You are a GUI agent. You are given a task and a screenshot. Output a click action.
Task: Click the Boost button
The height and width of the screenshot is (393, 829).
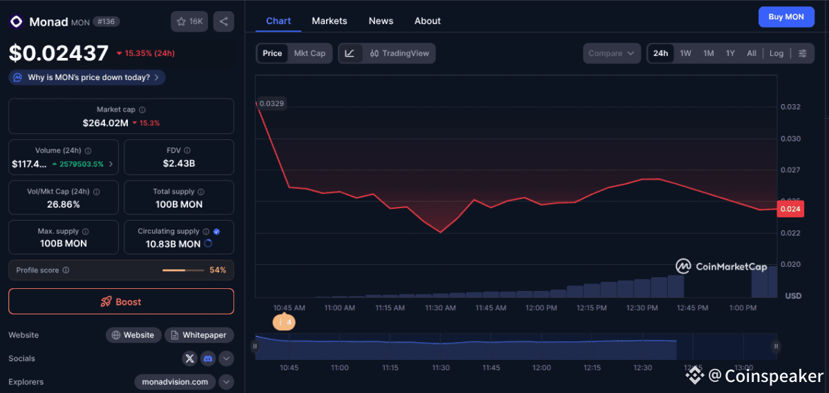[x=121, y=301]
